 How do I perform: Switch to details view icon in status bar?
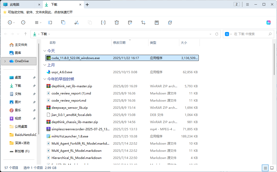coord(265,168)
